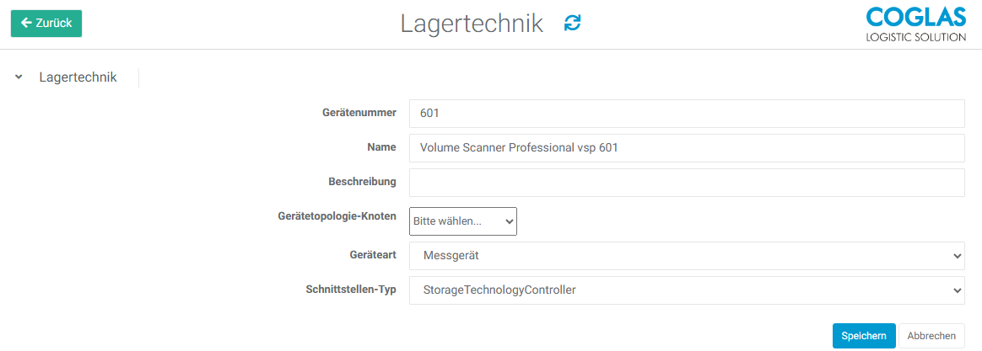Click the Gerätetopologie-Knoten label
The height and width of the screenshot is (351, 982).
[337, 216]
